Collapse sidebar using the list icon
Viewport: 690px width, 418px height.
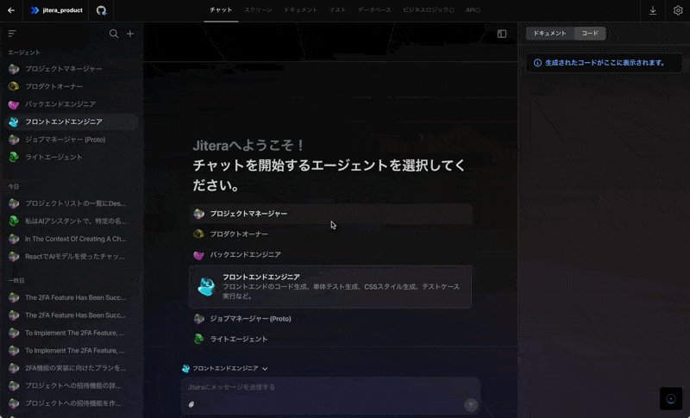coord(12,34)
